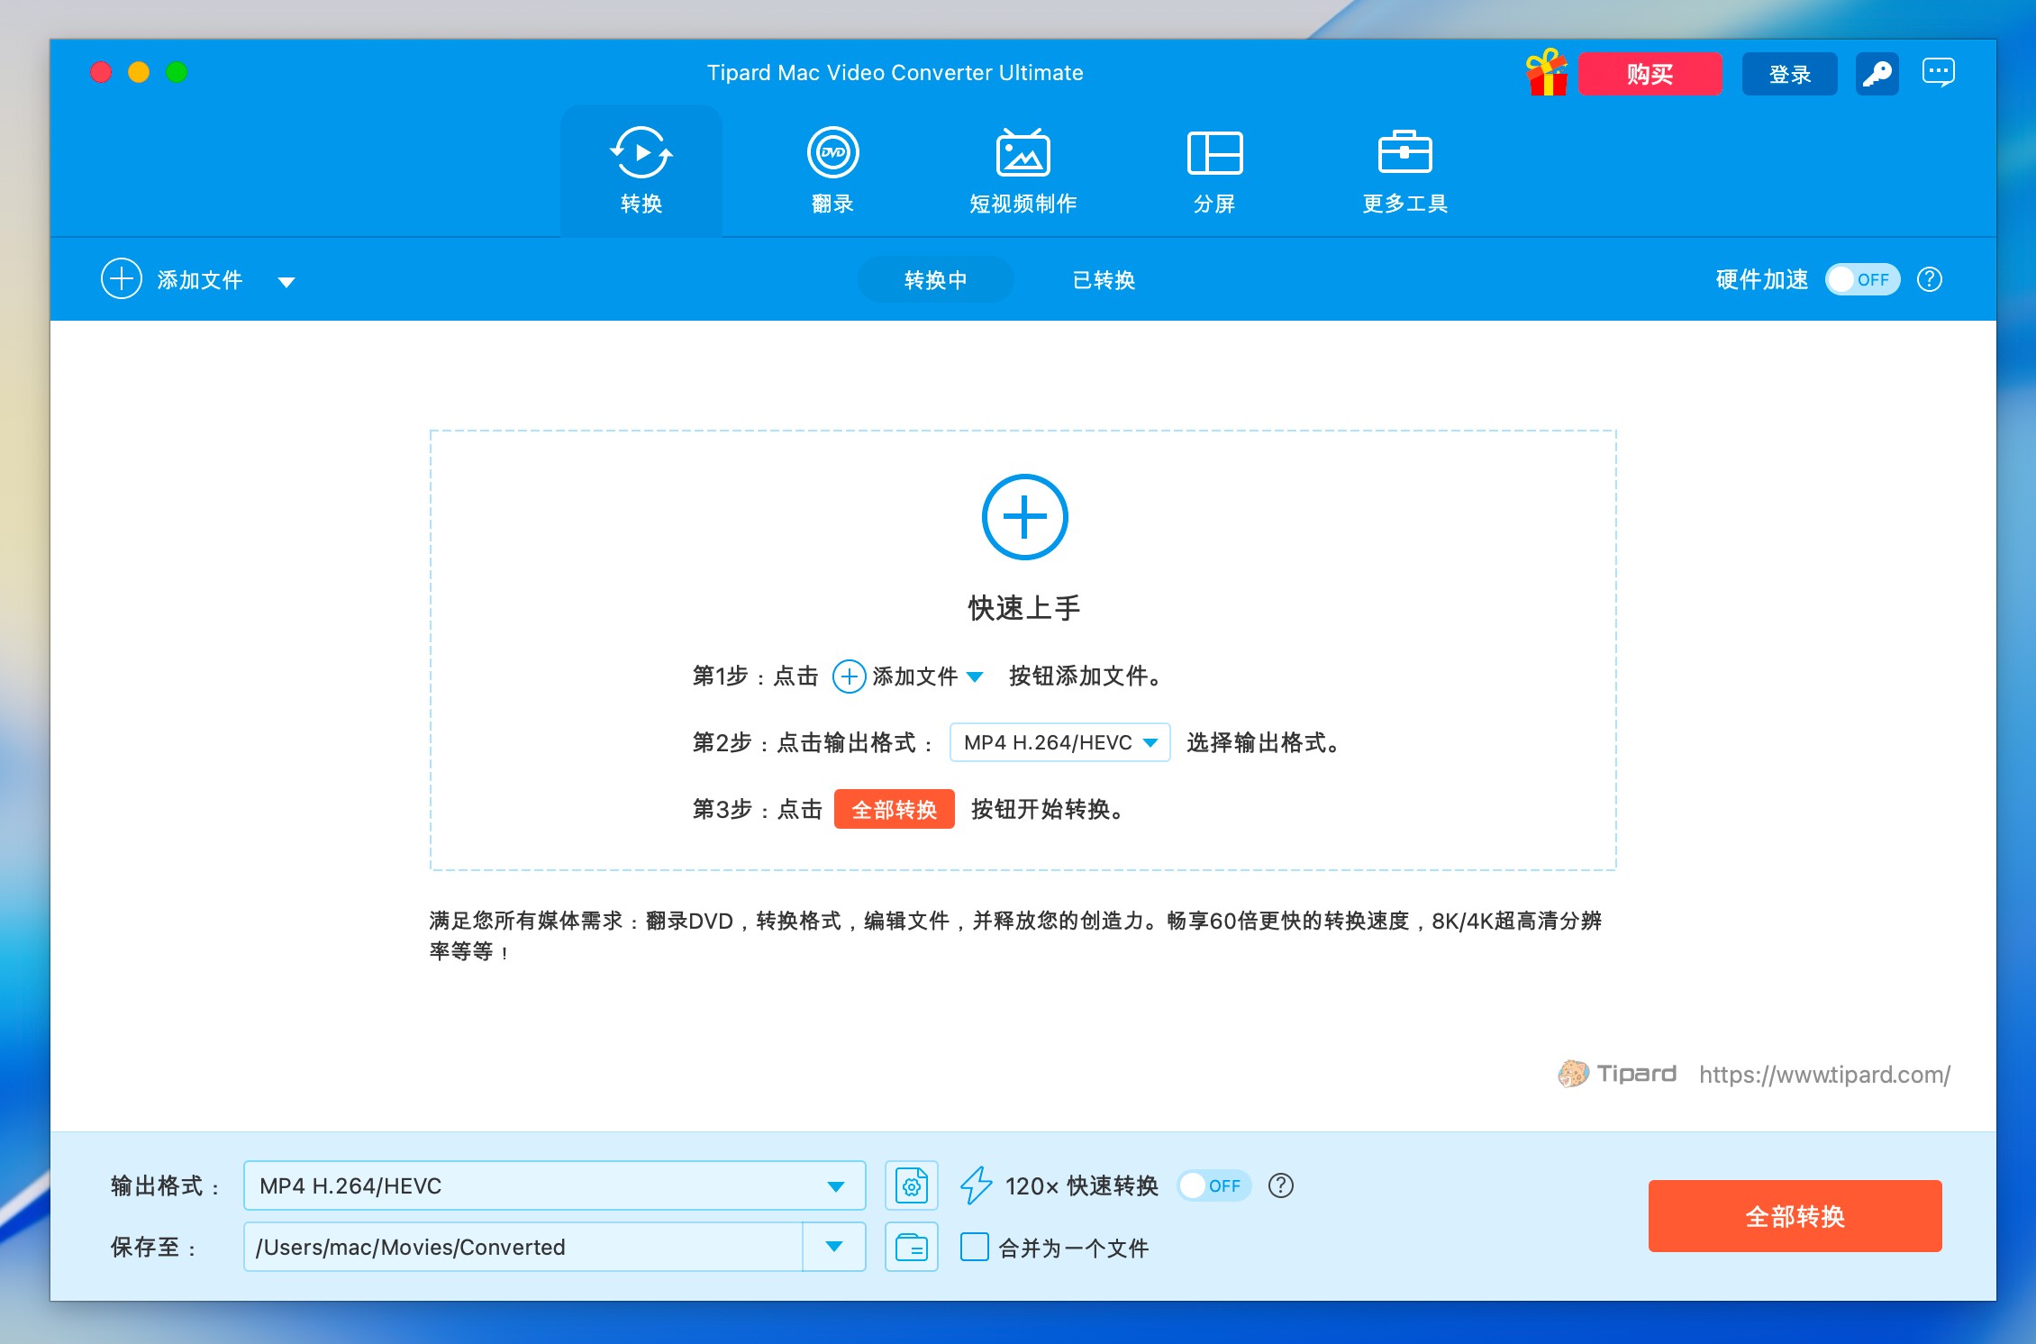Click the large plus add-file circle
Screen dimensions: 2036x1344
(x=1024, y=517)
